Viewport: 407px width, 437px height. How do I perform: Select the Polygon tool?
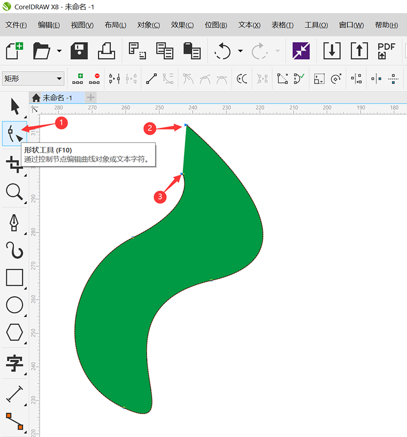(x=14, y=333)
